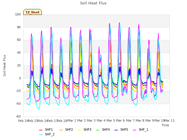Toggle the SHF_1 legend entry
This screenshot has height=140, width=187.
[141, 129]
